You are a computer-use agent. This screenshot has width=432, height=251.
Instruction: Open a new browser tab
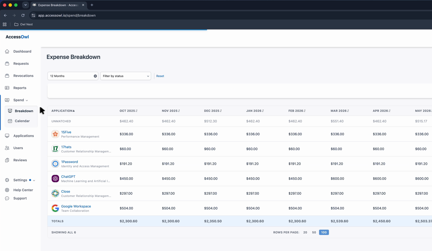click(92, 5)
